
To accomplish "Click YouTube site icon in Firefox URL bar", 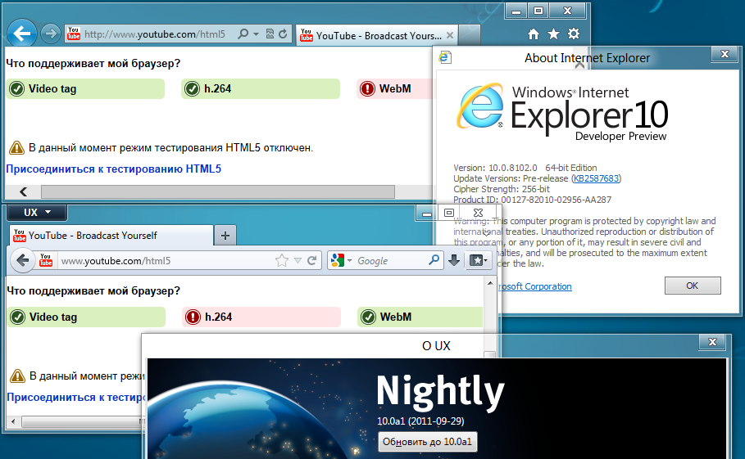I will click(x=46, y=260).
